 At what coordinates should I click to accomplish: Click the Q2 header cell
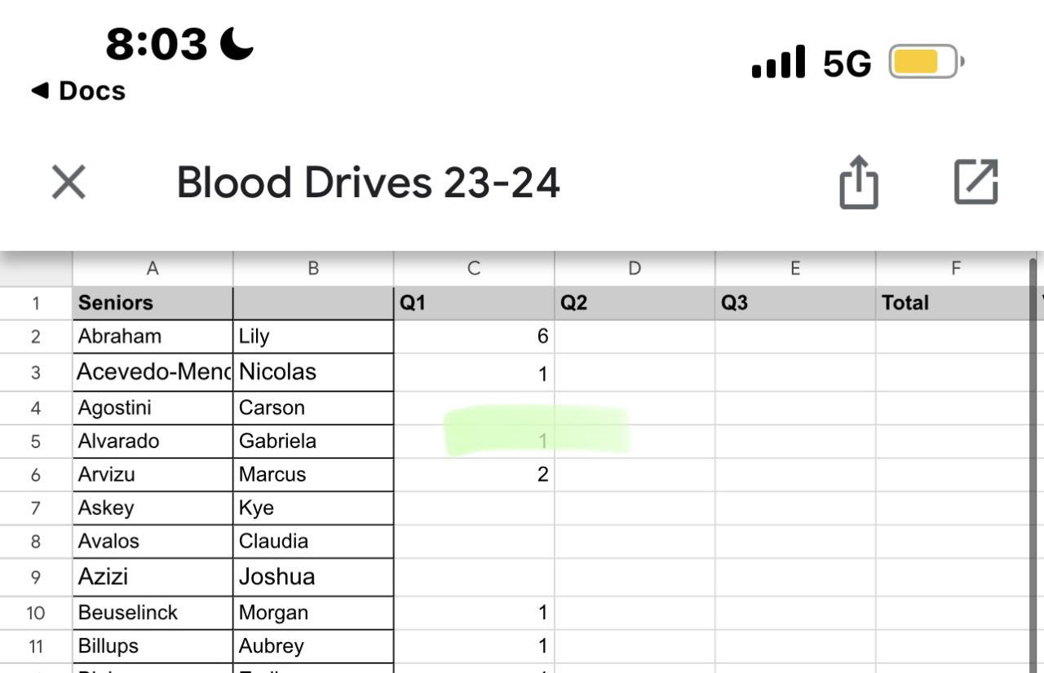point(634,303)
